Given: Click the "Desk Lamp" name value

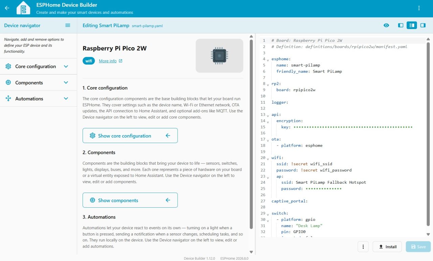Looking at the screenshot, I should coord(309,226).
